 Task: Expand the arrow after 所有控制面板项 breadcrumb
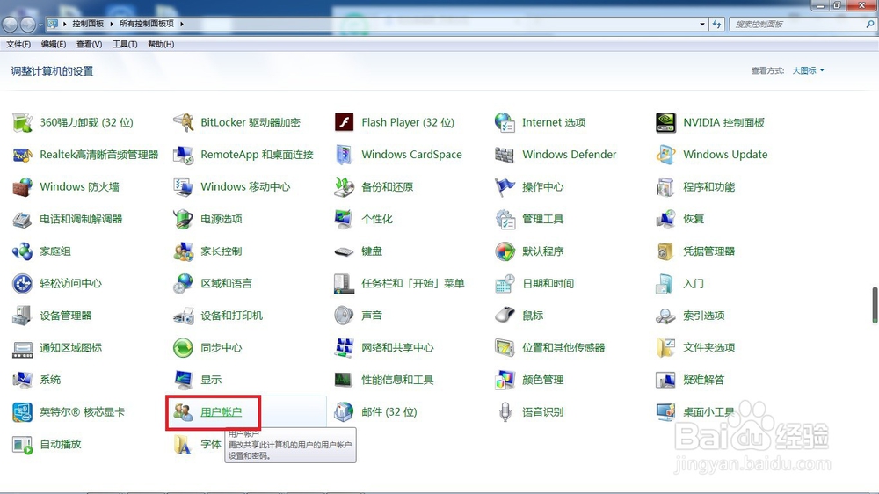[182, 24]
